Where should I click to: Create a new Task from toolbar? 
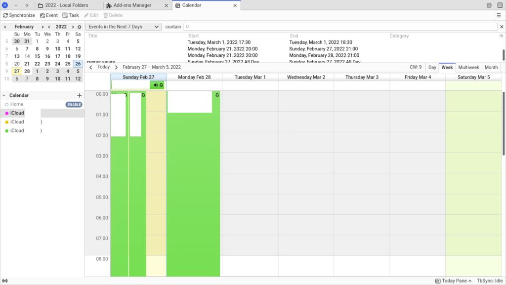click(71, 15)
